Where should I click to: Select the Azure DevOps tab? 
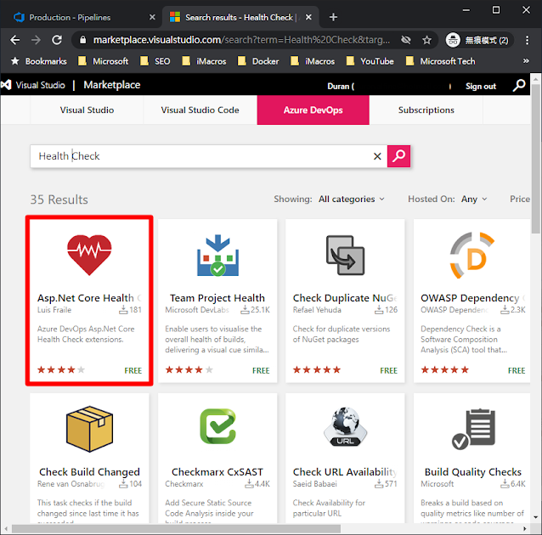point(313,110)
